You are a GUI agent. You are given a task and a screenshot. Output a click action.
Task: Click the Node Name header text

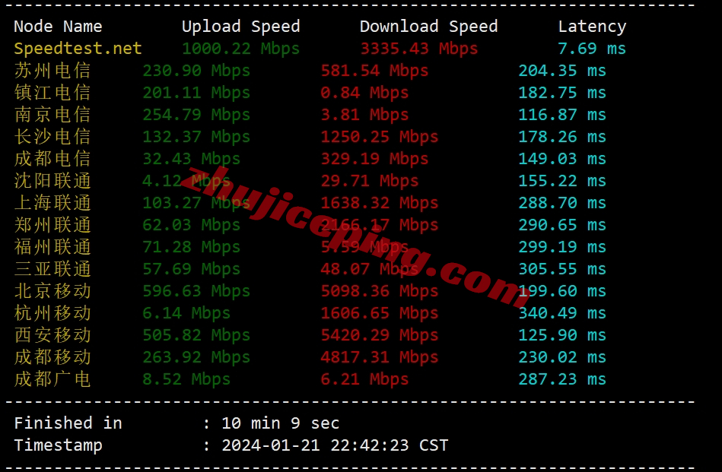pyautogui.click(x=58, y=26)
